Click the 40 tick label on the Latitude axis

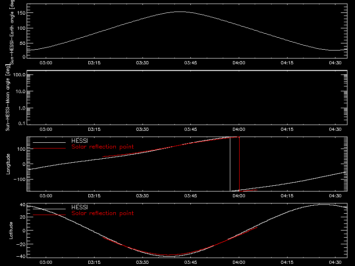pos(23,205)
